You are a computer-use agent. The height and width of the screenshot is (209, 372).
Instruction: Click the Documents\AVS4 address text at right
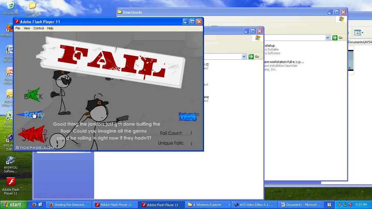click(x=360, y=42)
